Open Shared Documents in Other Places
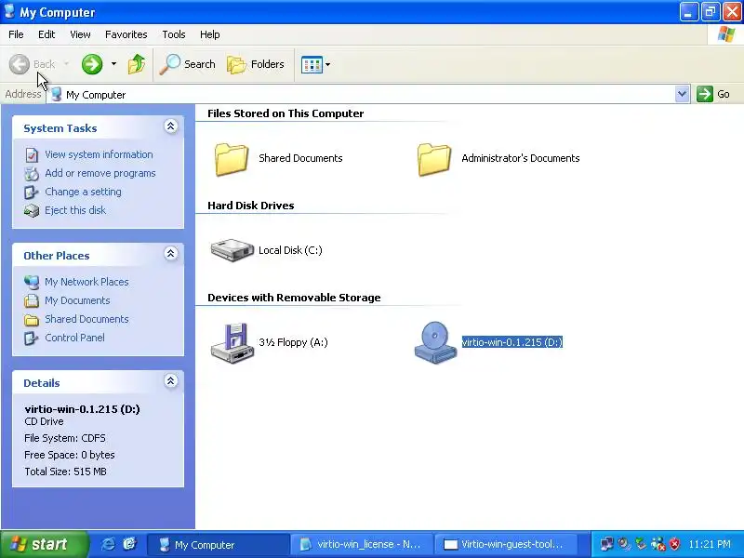The height and width of the screenshot is (558, 744). [86, 319]
